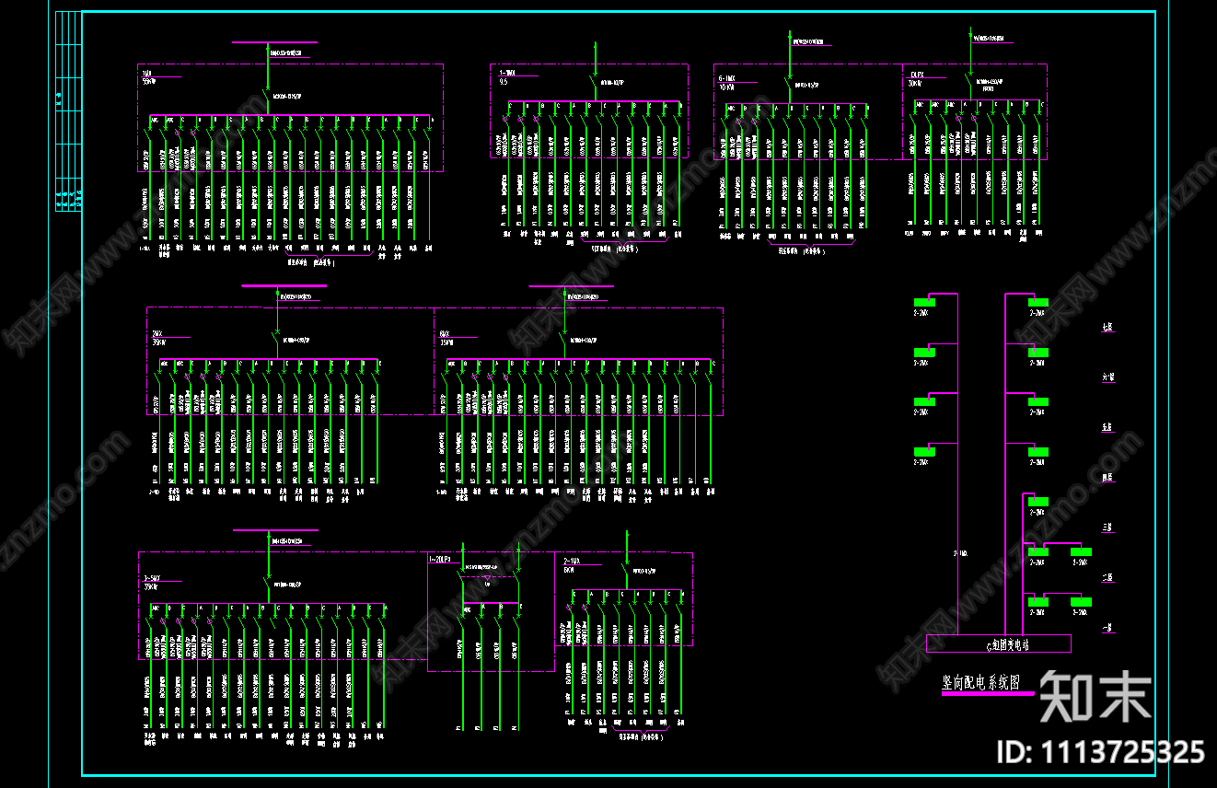The height and width of the screenshot is (788, 1217).
Task: Select left riser green panel on 七层 row
Action: [x=924, y=303]
